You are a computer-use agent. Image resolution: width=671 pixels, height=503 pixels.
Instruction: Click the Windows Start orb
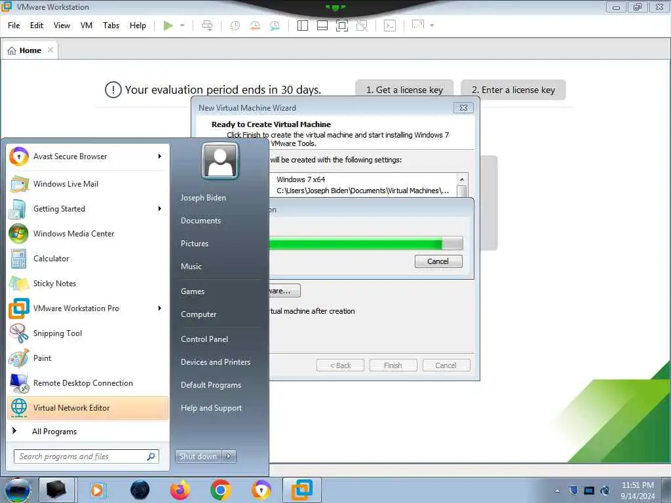tap(18, 490)
